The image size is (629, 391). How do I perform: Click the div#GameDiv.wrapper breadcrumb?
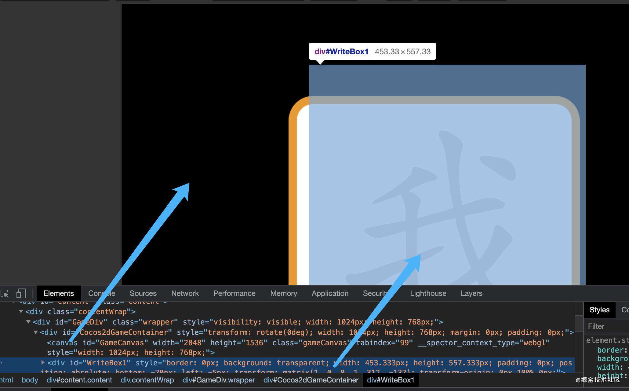[219, 380]
